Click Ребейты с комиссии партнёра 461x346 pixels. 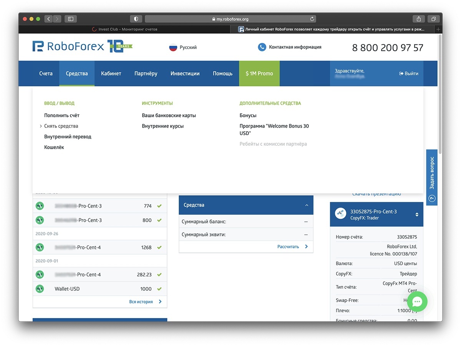[x=273, y=144]
